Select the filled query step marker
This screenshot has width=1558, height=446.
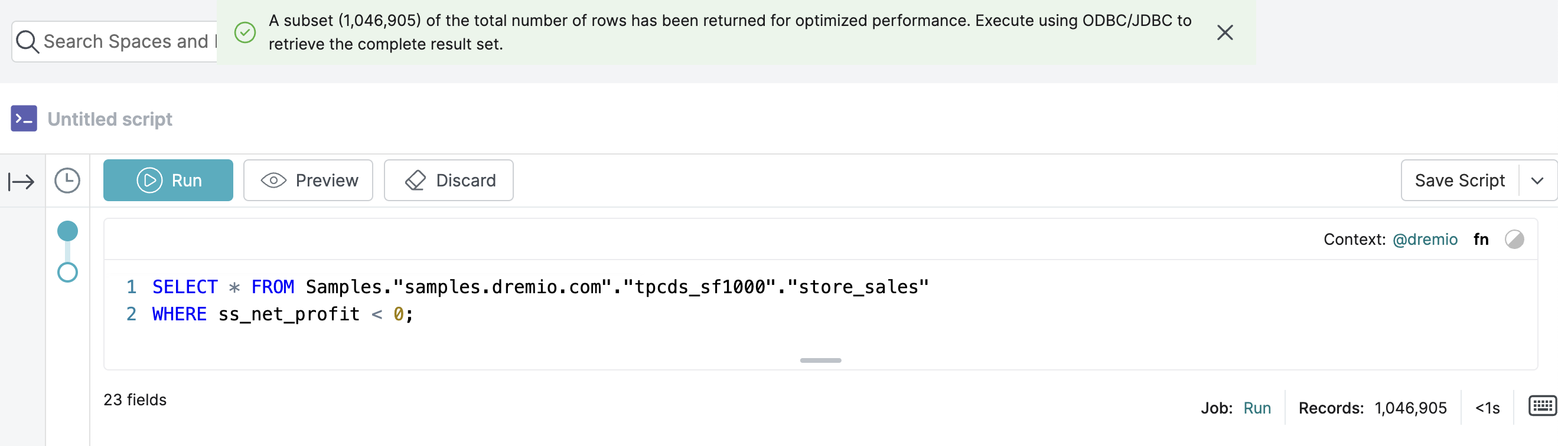pyautogui.click(x=68, y=231)
